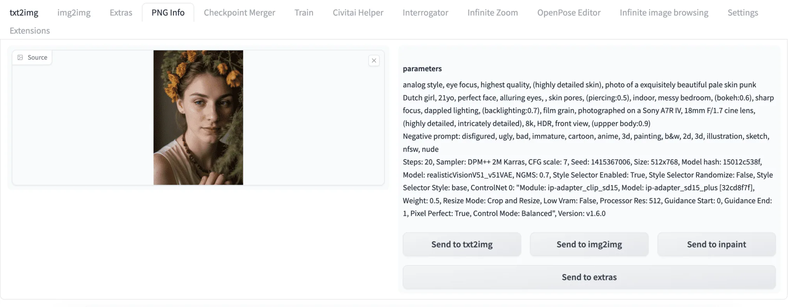Go to Infinite image browsing tab
The height and width of the screenshot is (307, 795).
[663, 12]
